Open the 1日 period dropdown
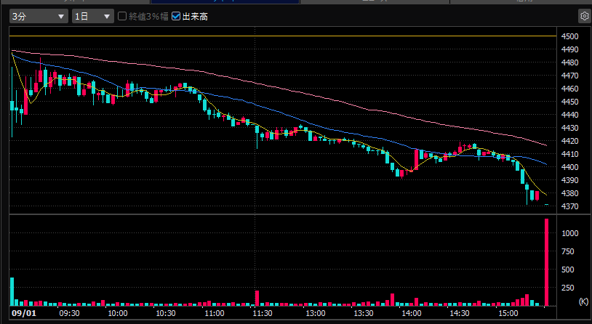This screenshot has height=324, width=592. pos(93,17)
